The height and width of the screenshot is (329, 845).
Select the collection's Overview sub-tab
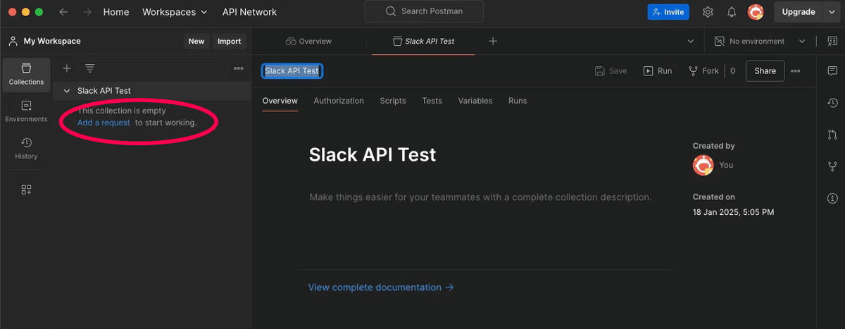(x=280, y=101)
